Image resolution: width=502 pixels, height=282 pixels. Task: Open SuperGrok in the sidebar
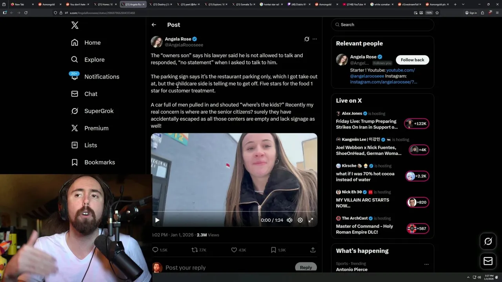coord(92,111)
